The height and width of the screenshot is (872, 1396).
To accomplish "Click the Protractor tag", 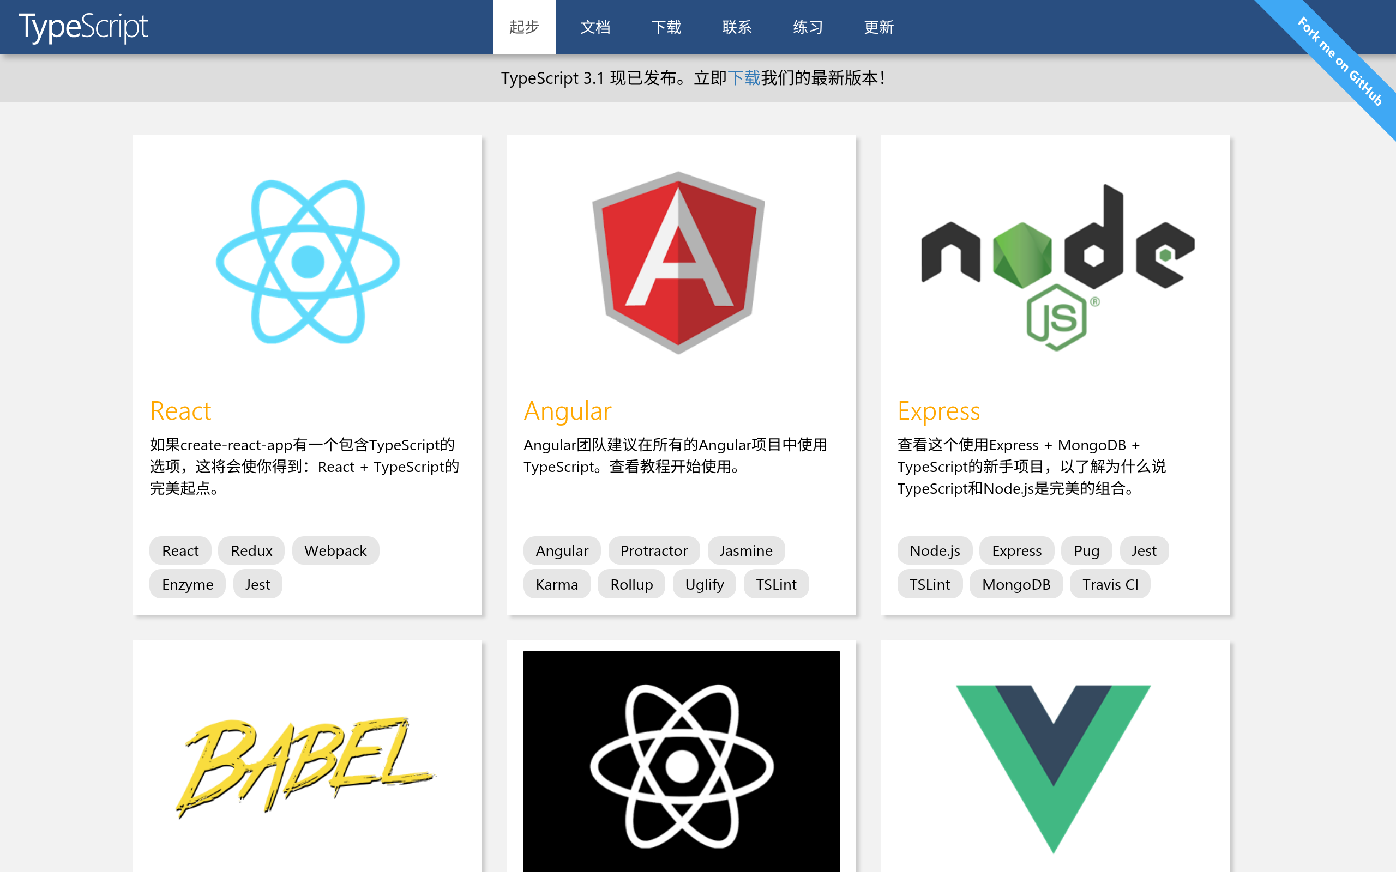I will point(654,550).
